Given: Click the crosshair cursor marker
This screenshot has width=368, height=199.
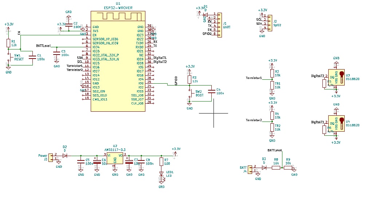Looking at the screenshot, I should point(214,113).
